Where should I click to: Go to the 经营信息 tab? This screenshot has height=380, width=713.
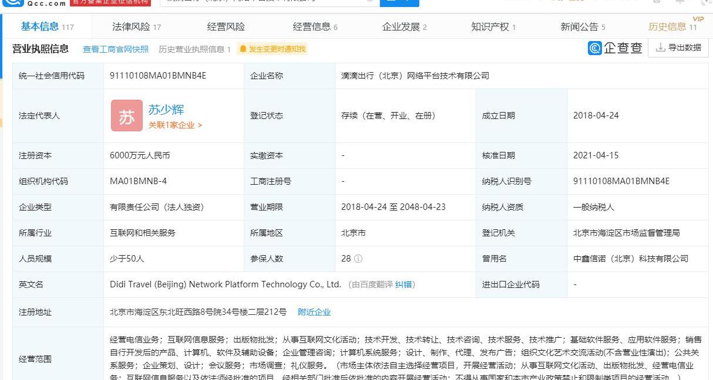point(315,27)
